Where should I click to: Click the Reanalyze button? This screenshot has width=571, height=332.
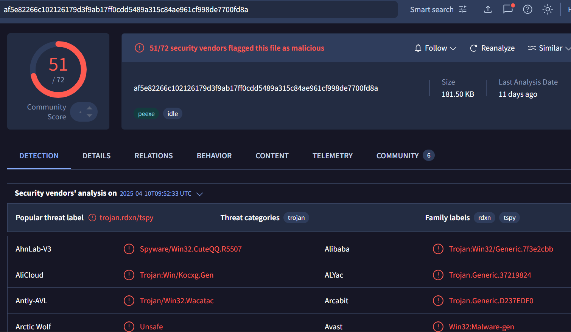[x=492, y=48]
